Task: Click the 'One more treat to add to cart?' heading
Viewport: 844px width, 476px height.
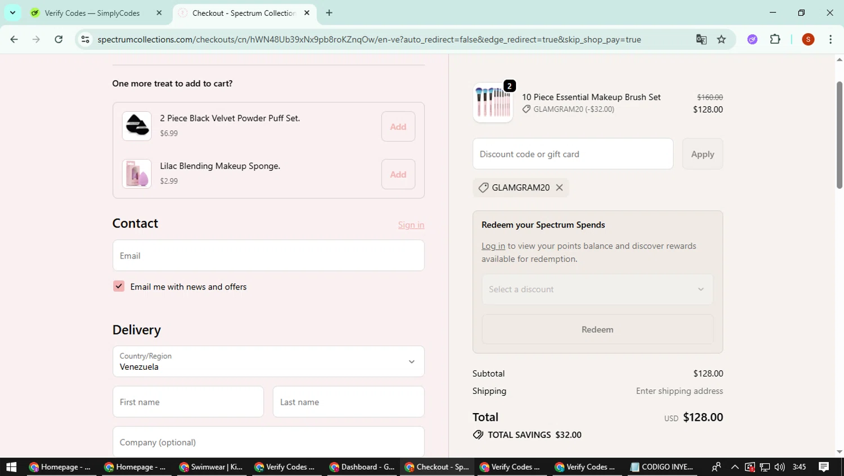Action: [x=172, y=84]
